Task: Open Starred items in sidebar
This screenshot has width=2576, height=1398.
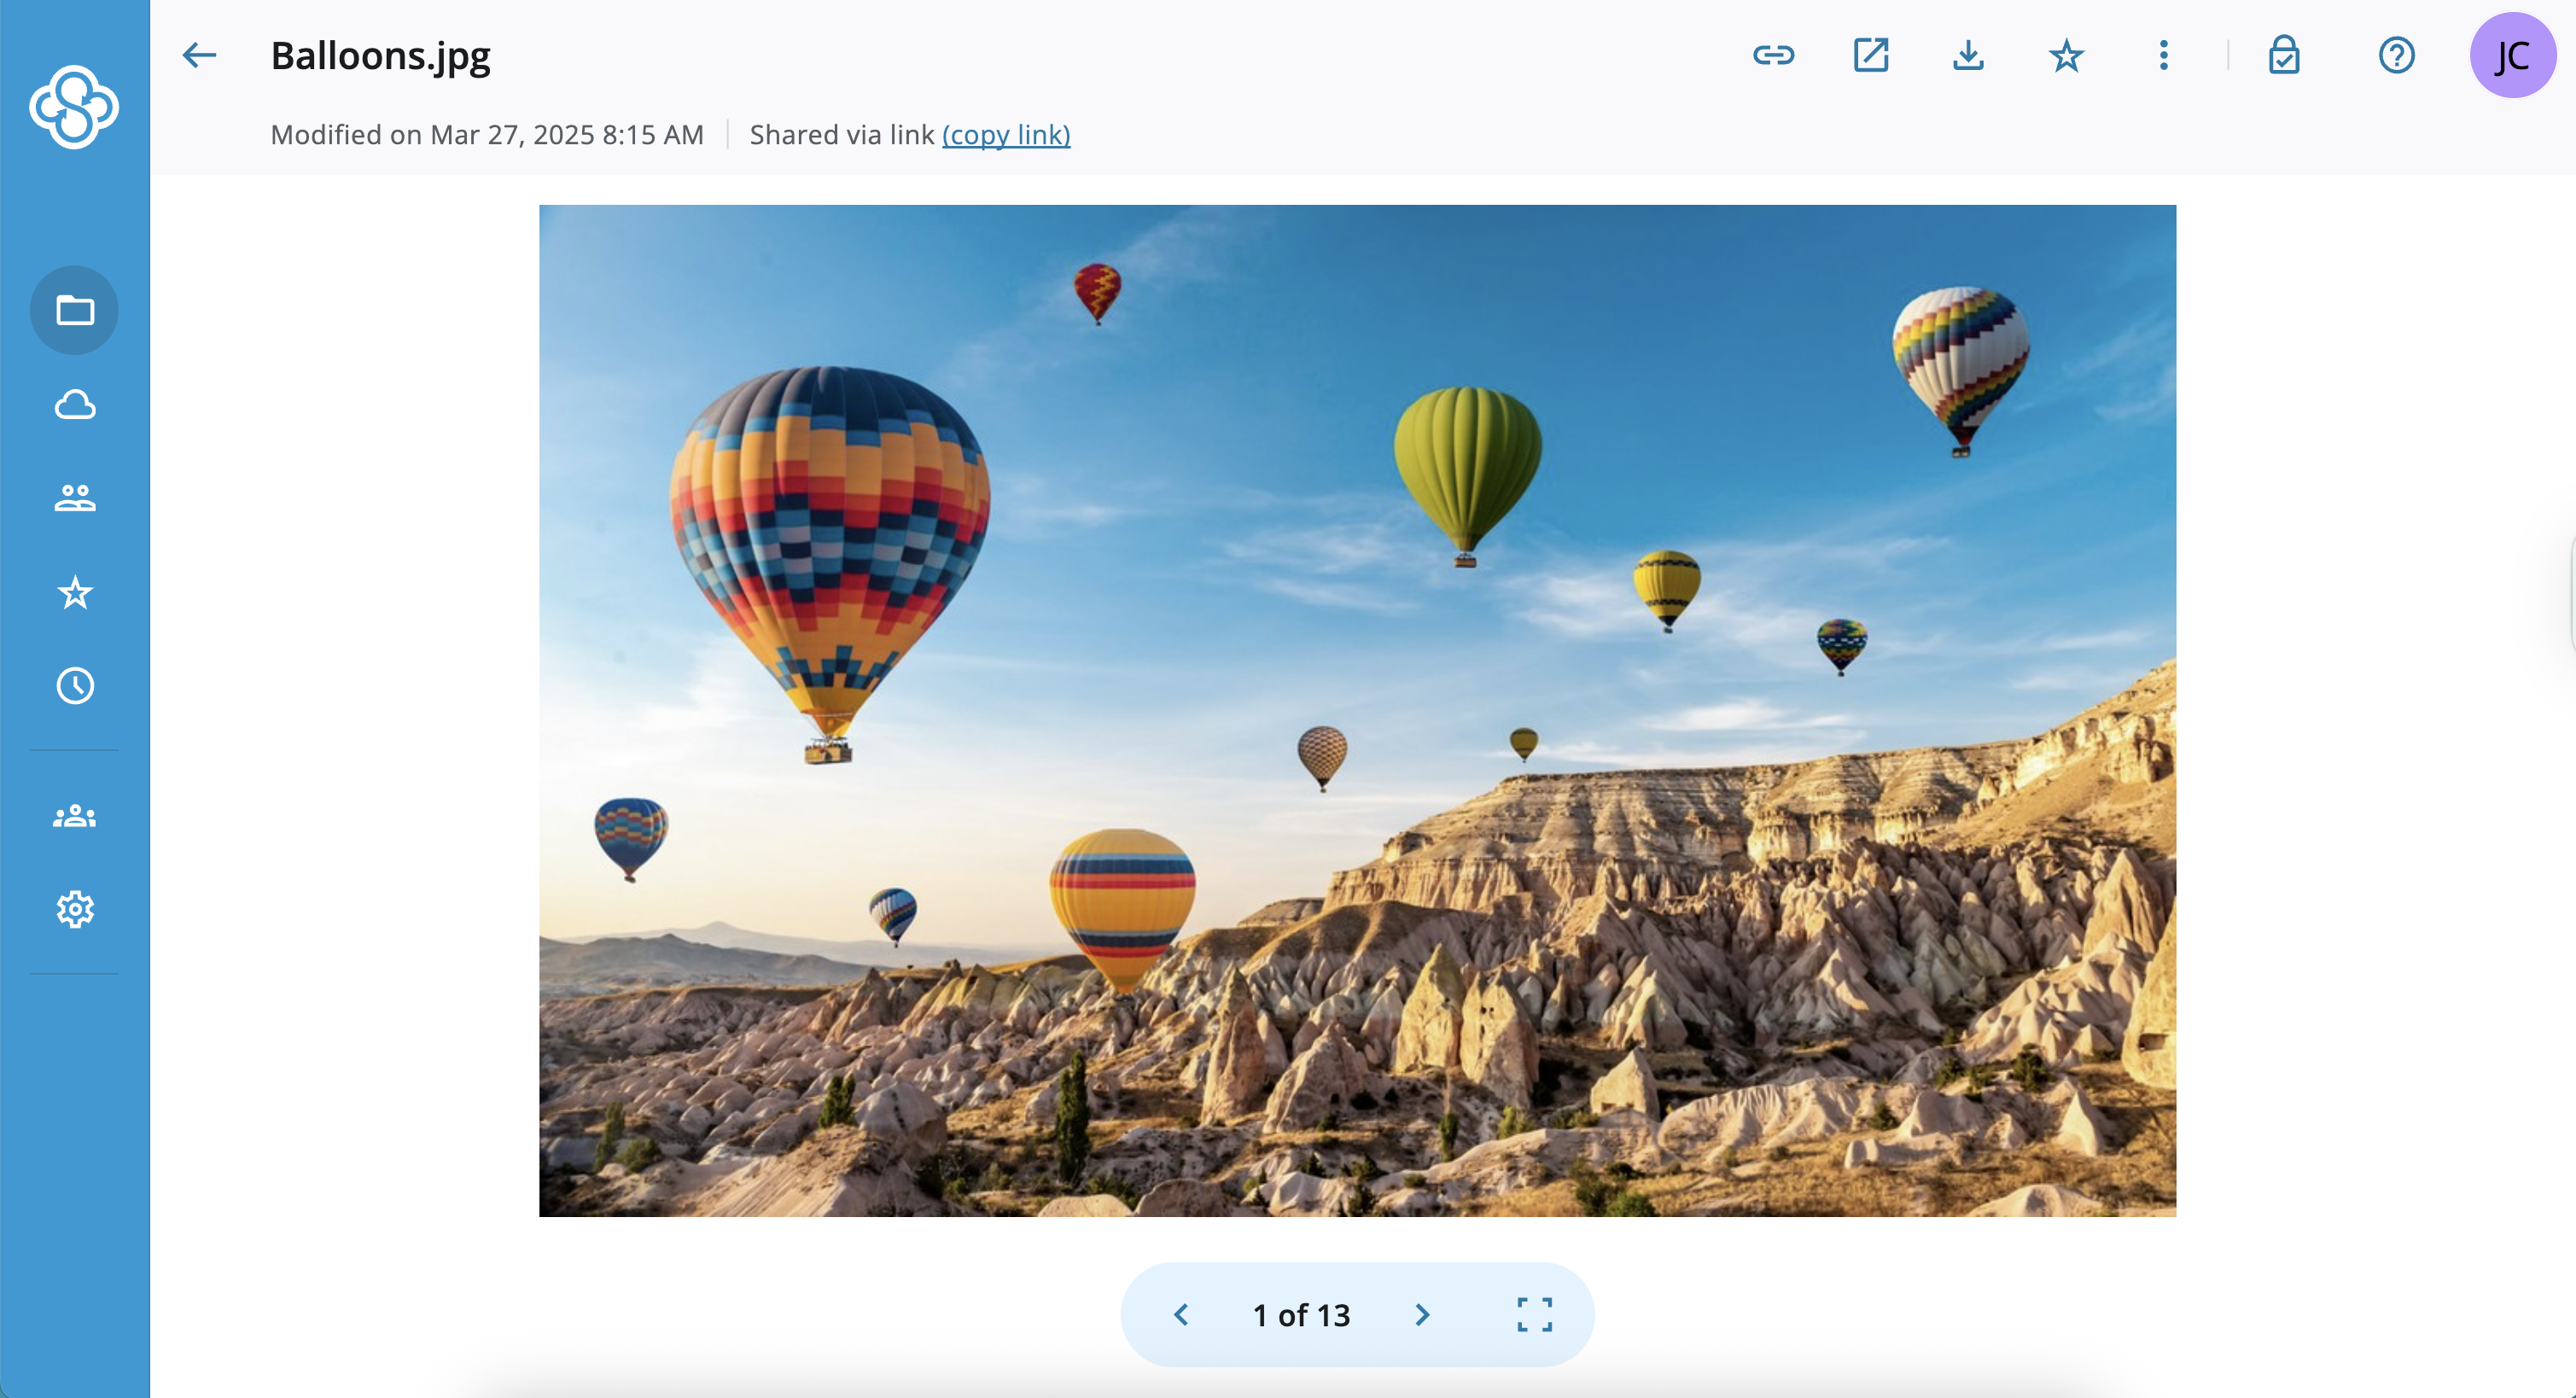Action: pos(75,592)
